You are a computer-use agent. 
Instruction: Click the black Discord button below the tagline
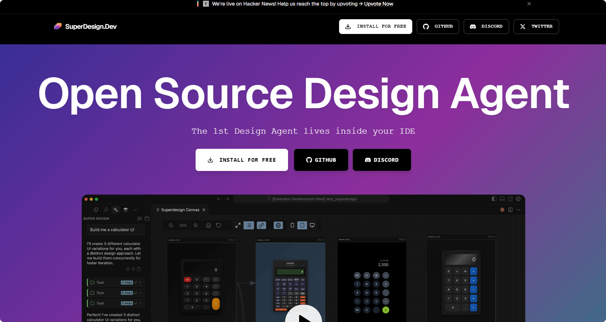382,160
